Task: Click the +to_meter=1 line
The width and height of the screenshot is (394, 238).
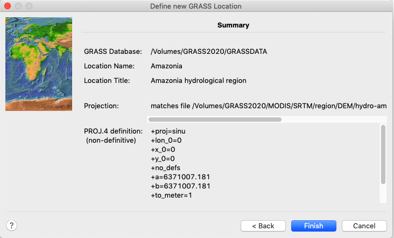Action: click(172, 195)
